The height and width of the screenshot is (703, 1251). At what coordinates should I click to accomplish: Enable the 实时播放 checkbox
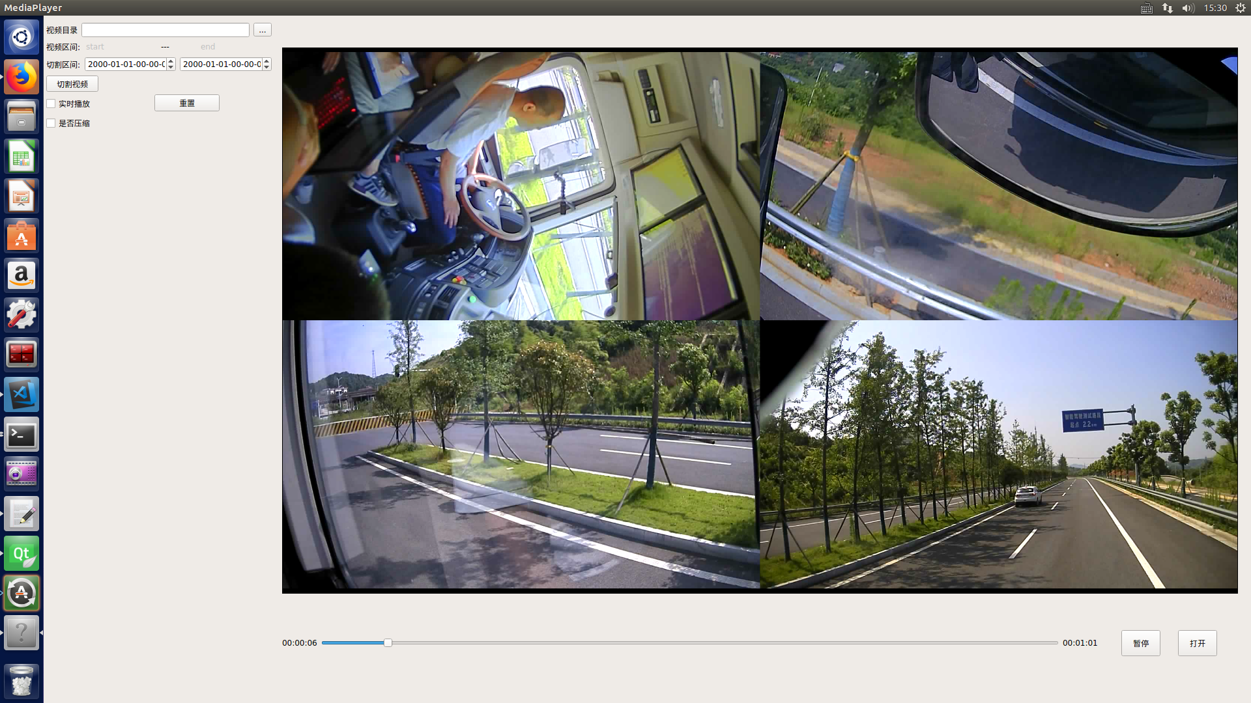[x=51, y=103]
